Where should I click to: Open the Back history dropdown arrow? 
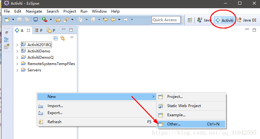119,20
